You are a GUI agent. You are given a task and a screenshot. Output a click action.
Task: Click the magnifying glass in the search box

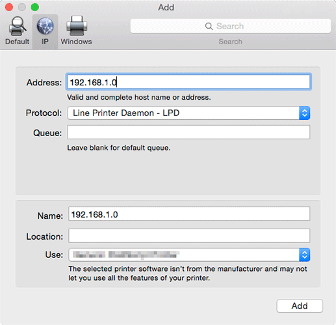[209, 26]
